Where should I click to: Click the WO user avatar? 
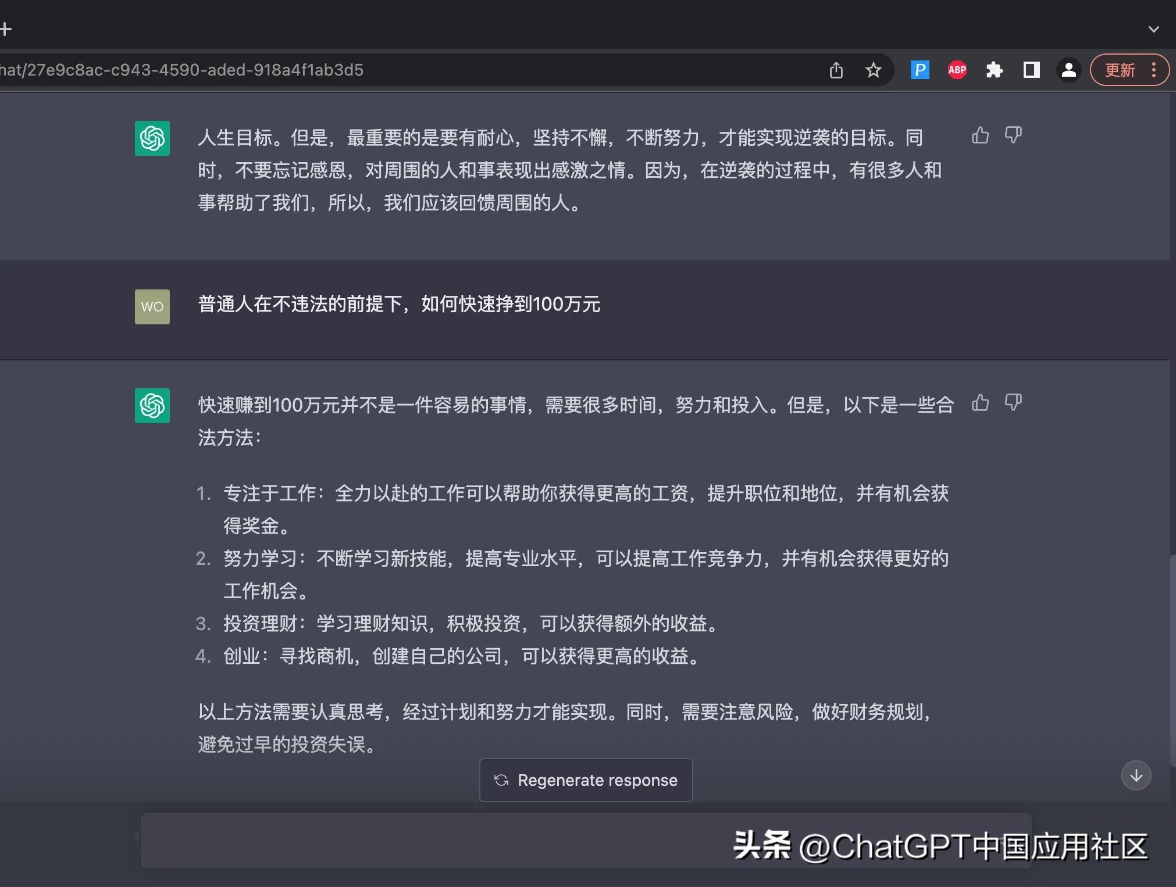(x=152, y=306)
